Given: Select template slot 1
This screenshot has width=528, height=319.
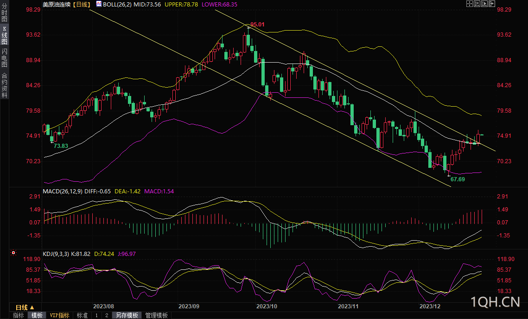Looking at the screenshot, I should (x=96, y=315).
